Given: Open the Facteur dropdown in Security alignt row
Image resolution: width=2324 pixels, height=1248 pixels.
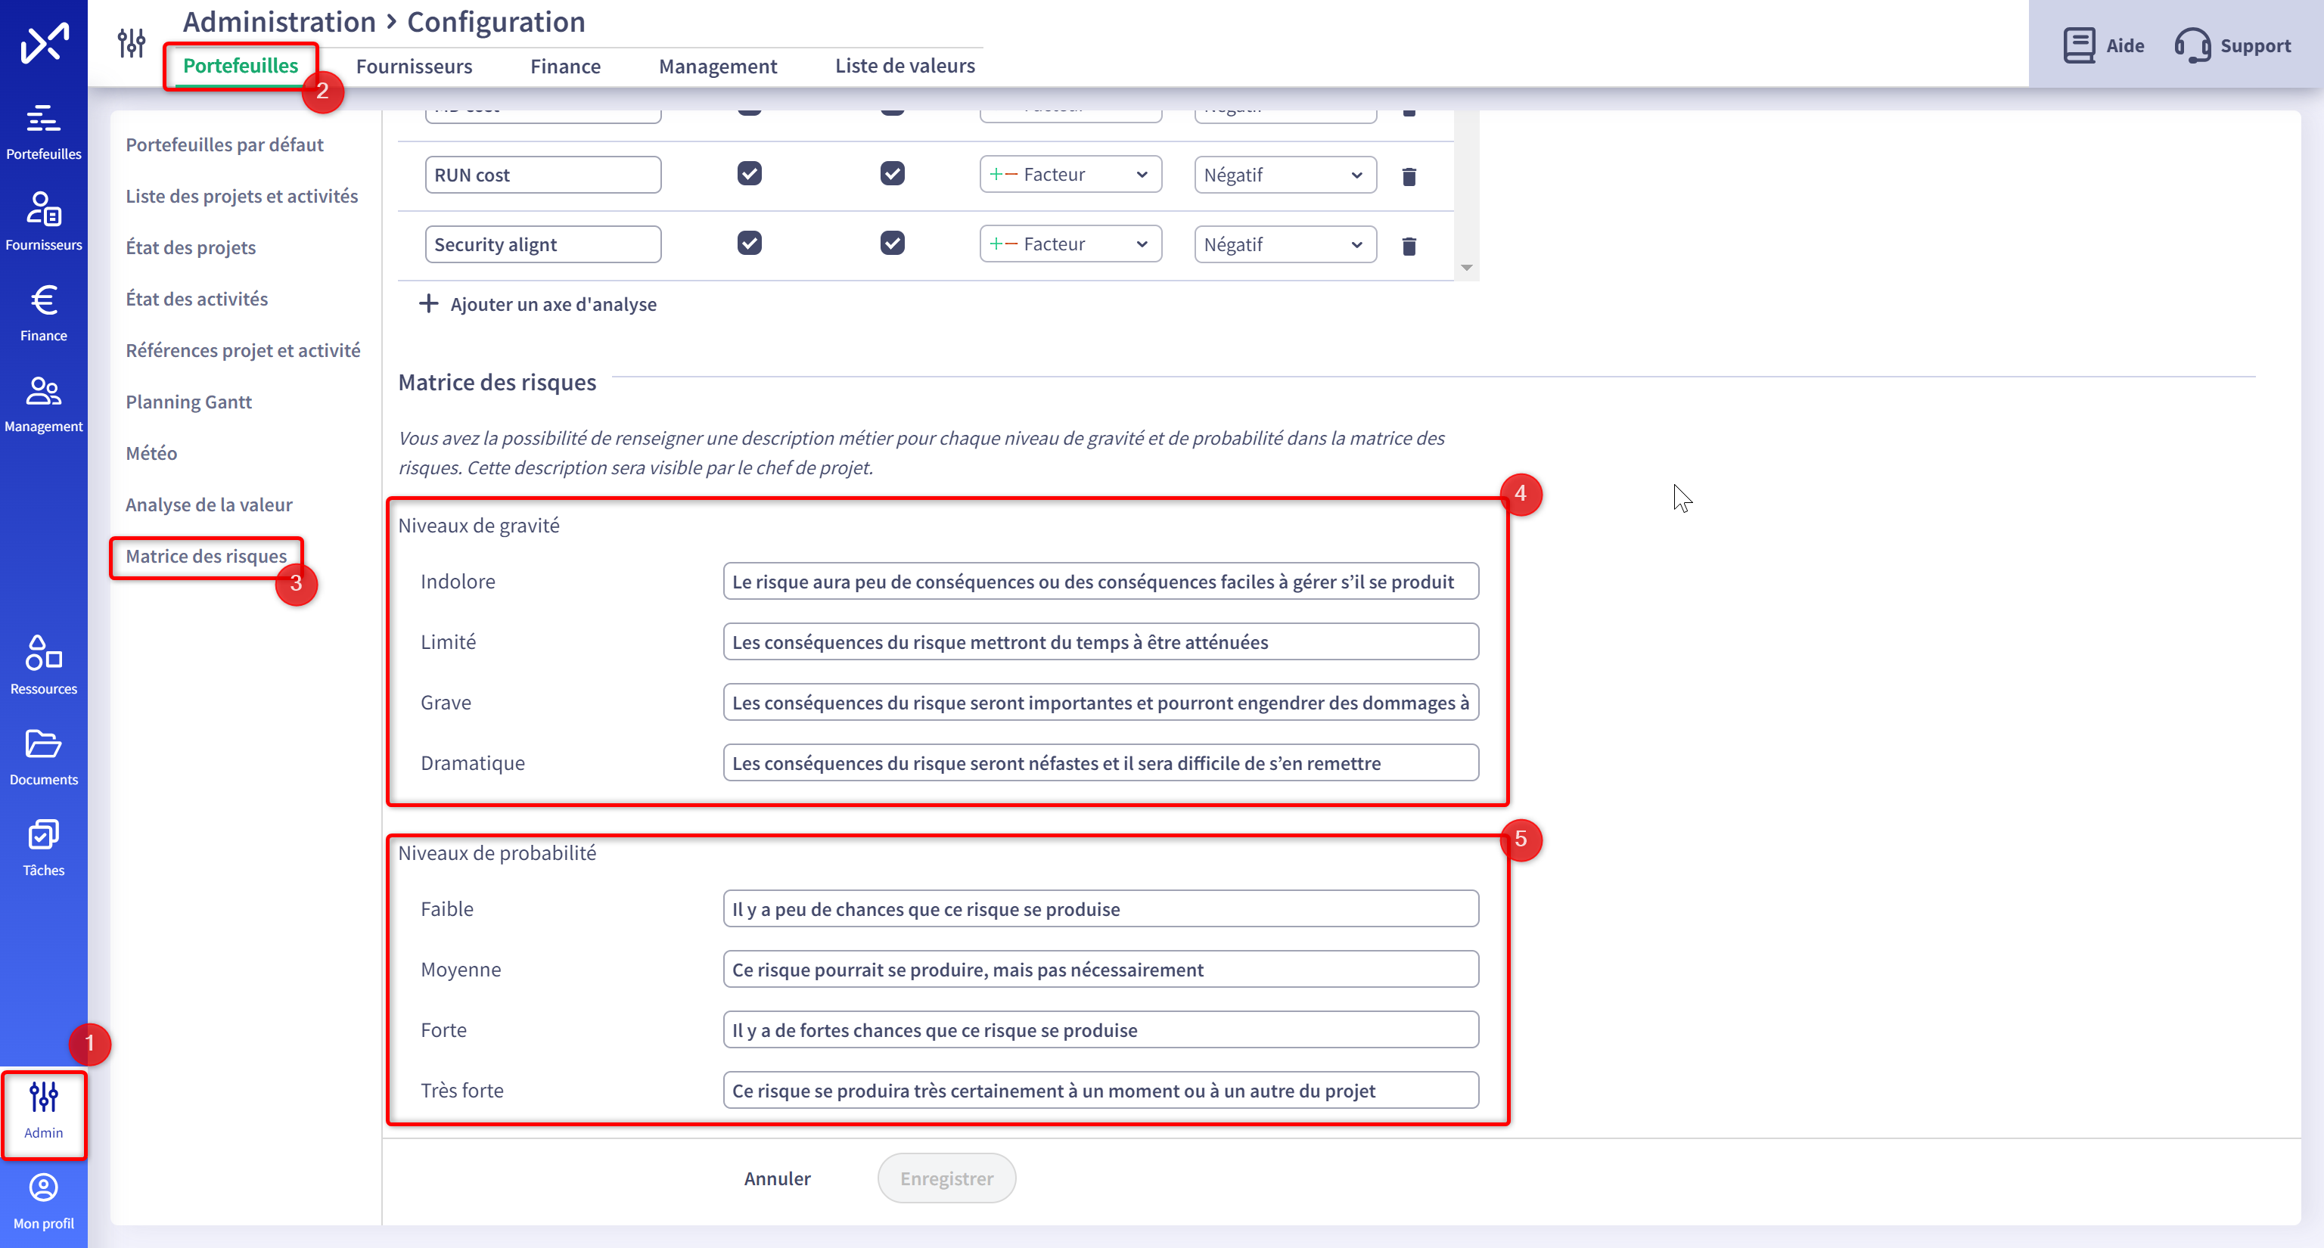Looking at the screenshot, I should tap(1071, 244).
